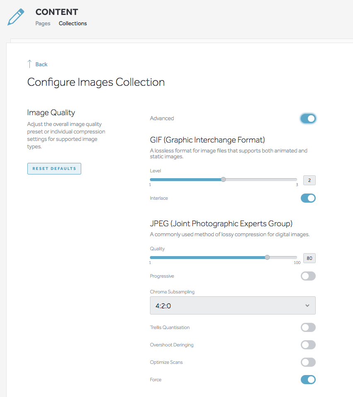Image resolution: width=353 pixels, height=397 pixels.
Task: Click the GIF Level slider handle
Action: coord(223,179)
